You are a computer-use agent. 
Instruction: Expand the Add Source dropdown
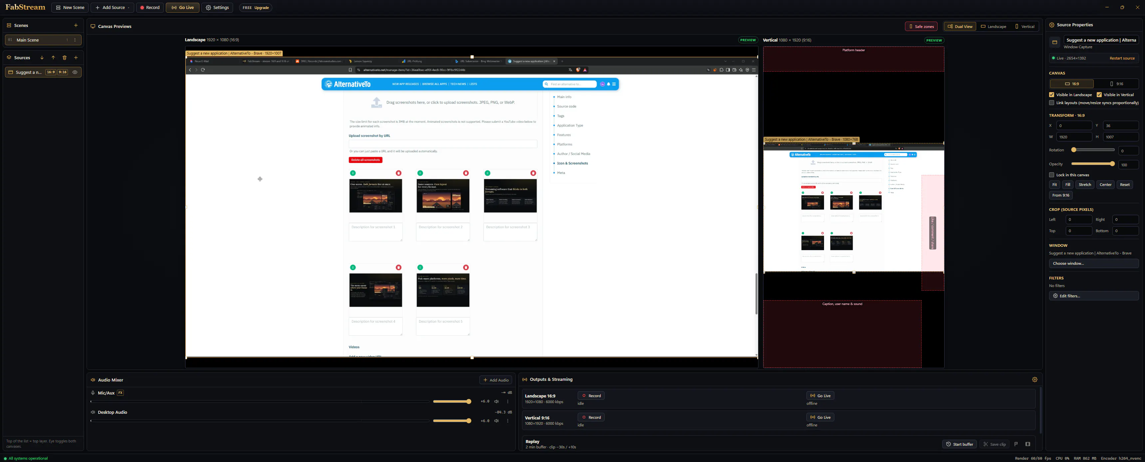tap(112, 8)
